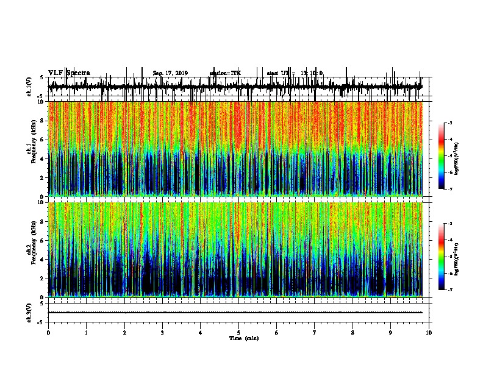Click the flat ch.3 voltage trace line

[235, 313]
